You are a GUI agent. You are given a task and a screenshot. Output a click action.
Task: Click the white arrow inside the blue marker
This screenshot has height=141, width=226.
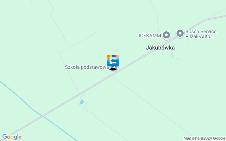113,61
